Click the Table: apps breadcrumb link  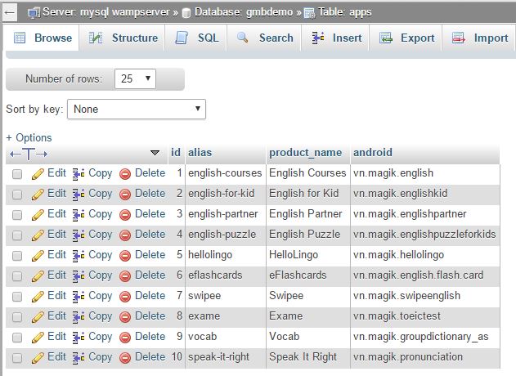point(344,12)
